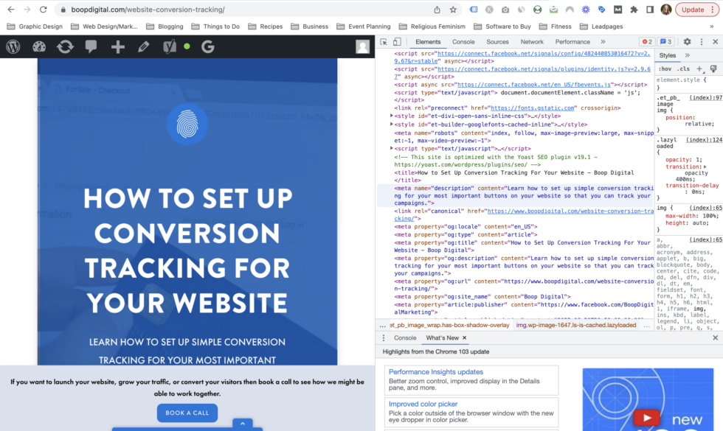Switch to the Network tab
The width and height of the screenshot is (723, 431).
pos(532,41)
